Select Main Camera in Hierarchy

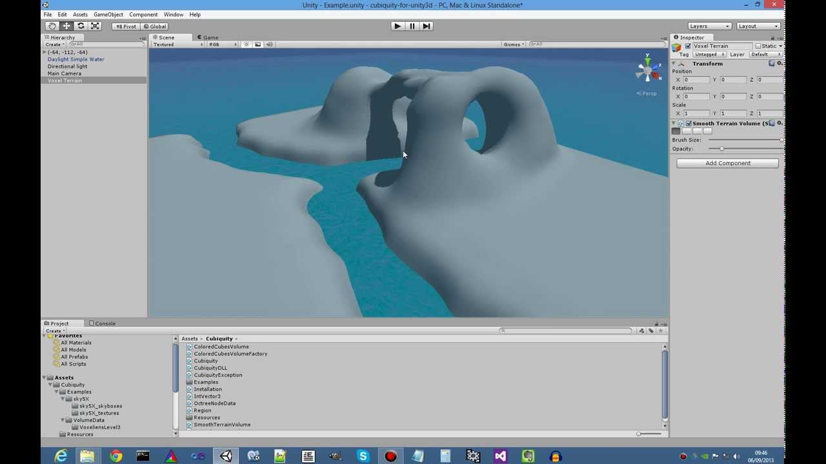[x=64, y=73]
